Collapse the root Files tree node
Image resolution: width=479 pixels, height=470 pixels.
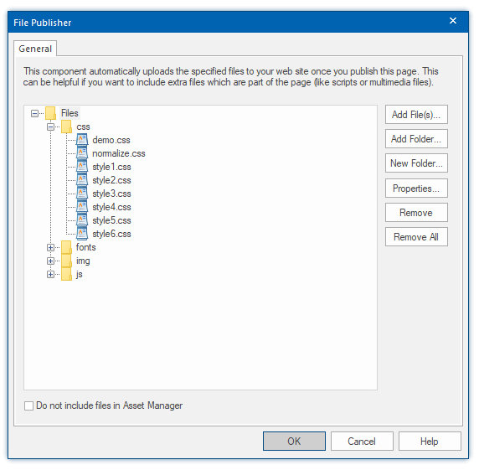35,114
